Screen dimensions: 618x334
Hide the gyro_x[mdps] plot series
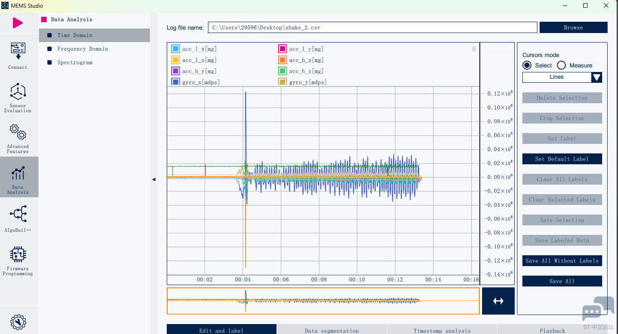pos(176,82)
